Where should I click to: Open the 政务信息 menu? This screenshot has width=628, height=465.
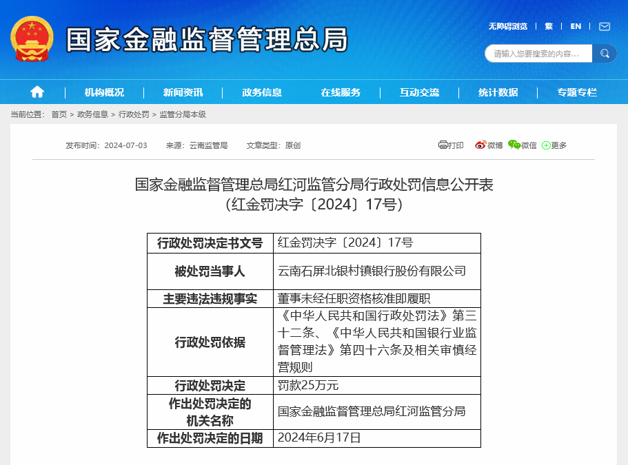(262, 92)
